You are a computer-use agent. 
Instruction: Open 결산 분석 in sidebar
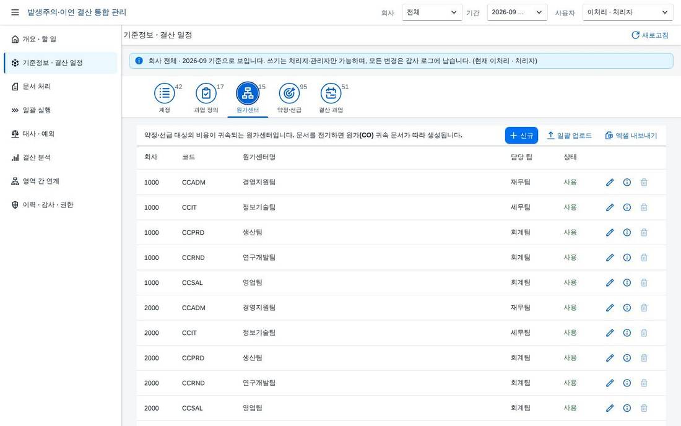(x=61, y=158)
